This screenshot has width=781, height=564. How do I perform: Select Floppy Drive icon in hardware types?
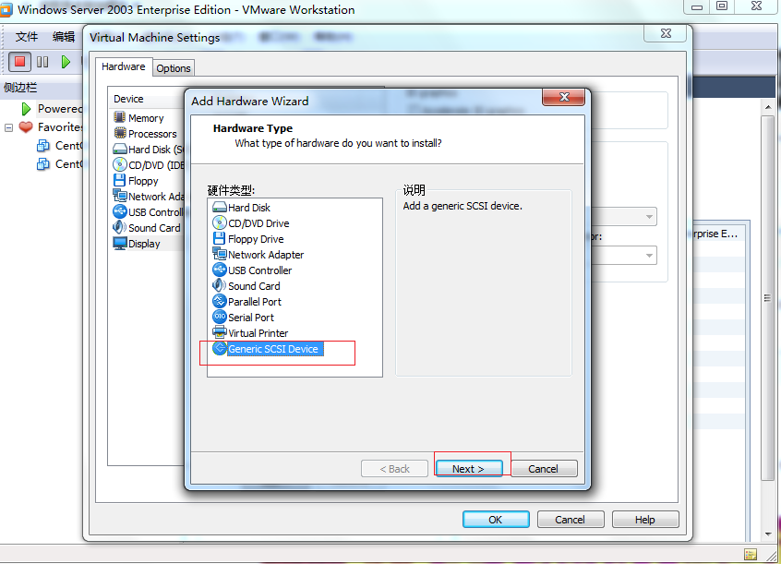point(219,239)
